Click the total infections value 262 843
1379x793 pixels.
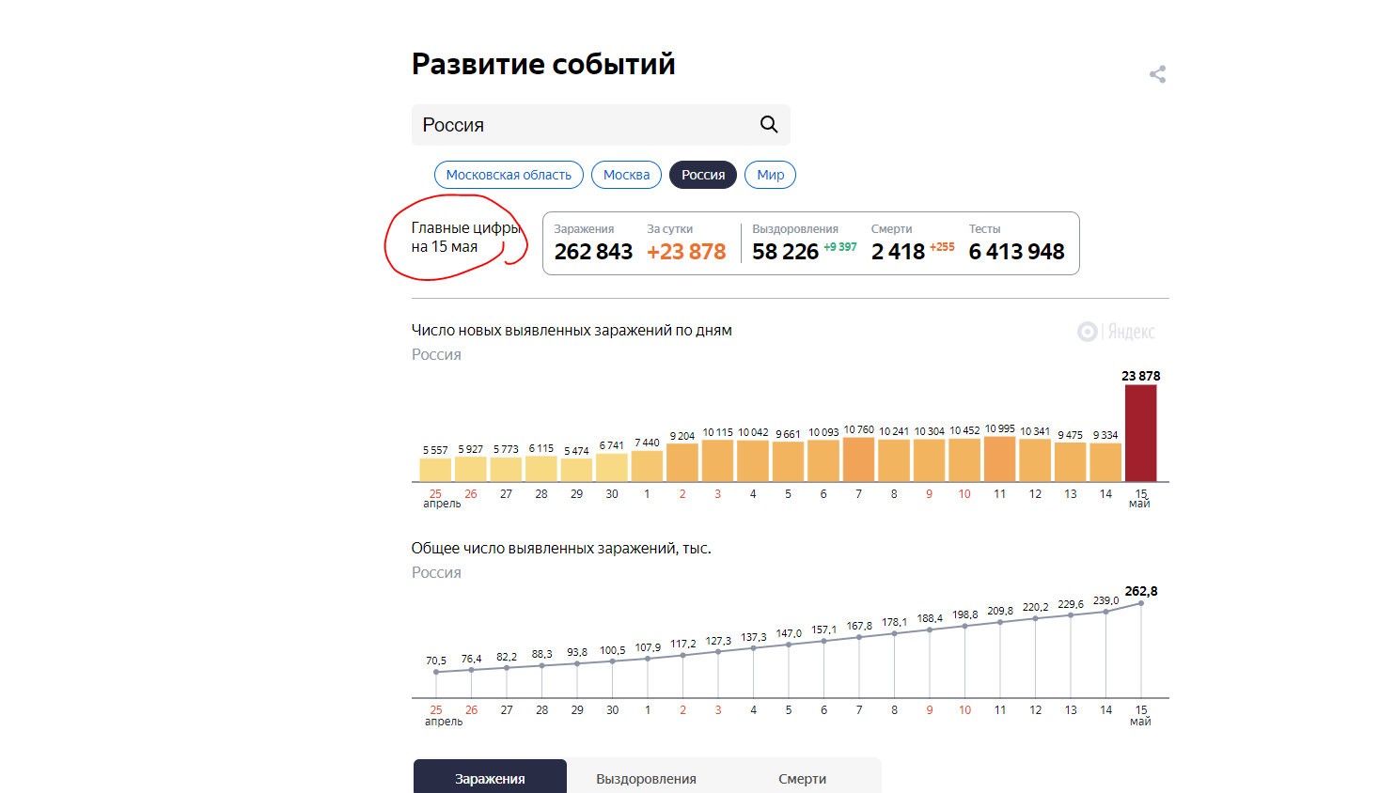[x=593, y=252]
